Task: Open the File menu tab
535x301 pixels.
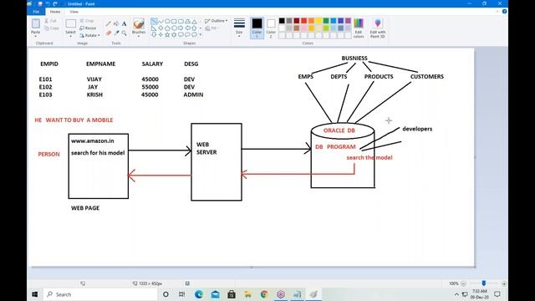Action: (36, 12)
